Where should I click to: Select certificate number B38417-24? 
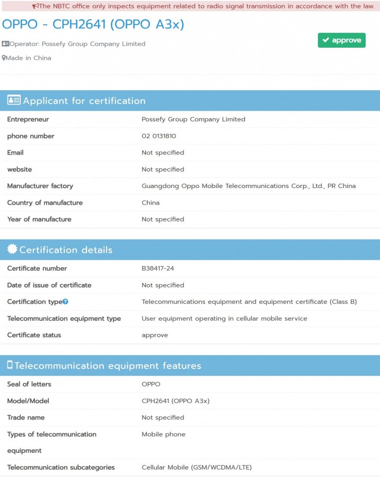[x=158, y=269]
